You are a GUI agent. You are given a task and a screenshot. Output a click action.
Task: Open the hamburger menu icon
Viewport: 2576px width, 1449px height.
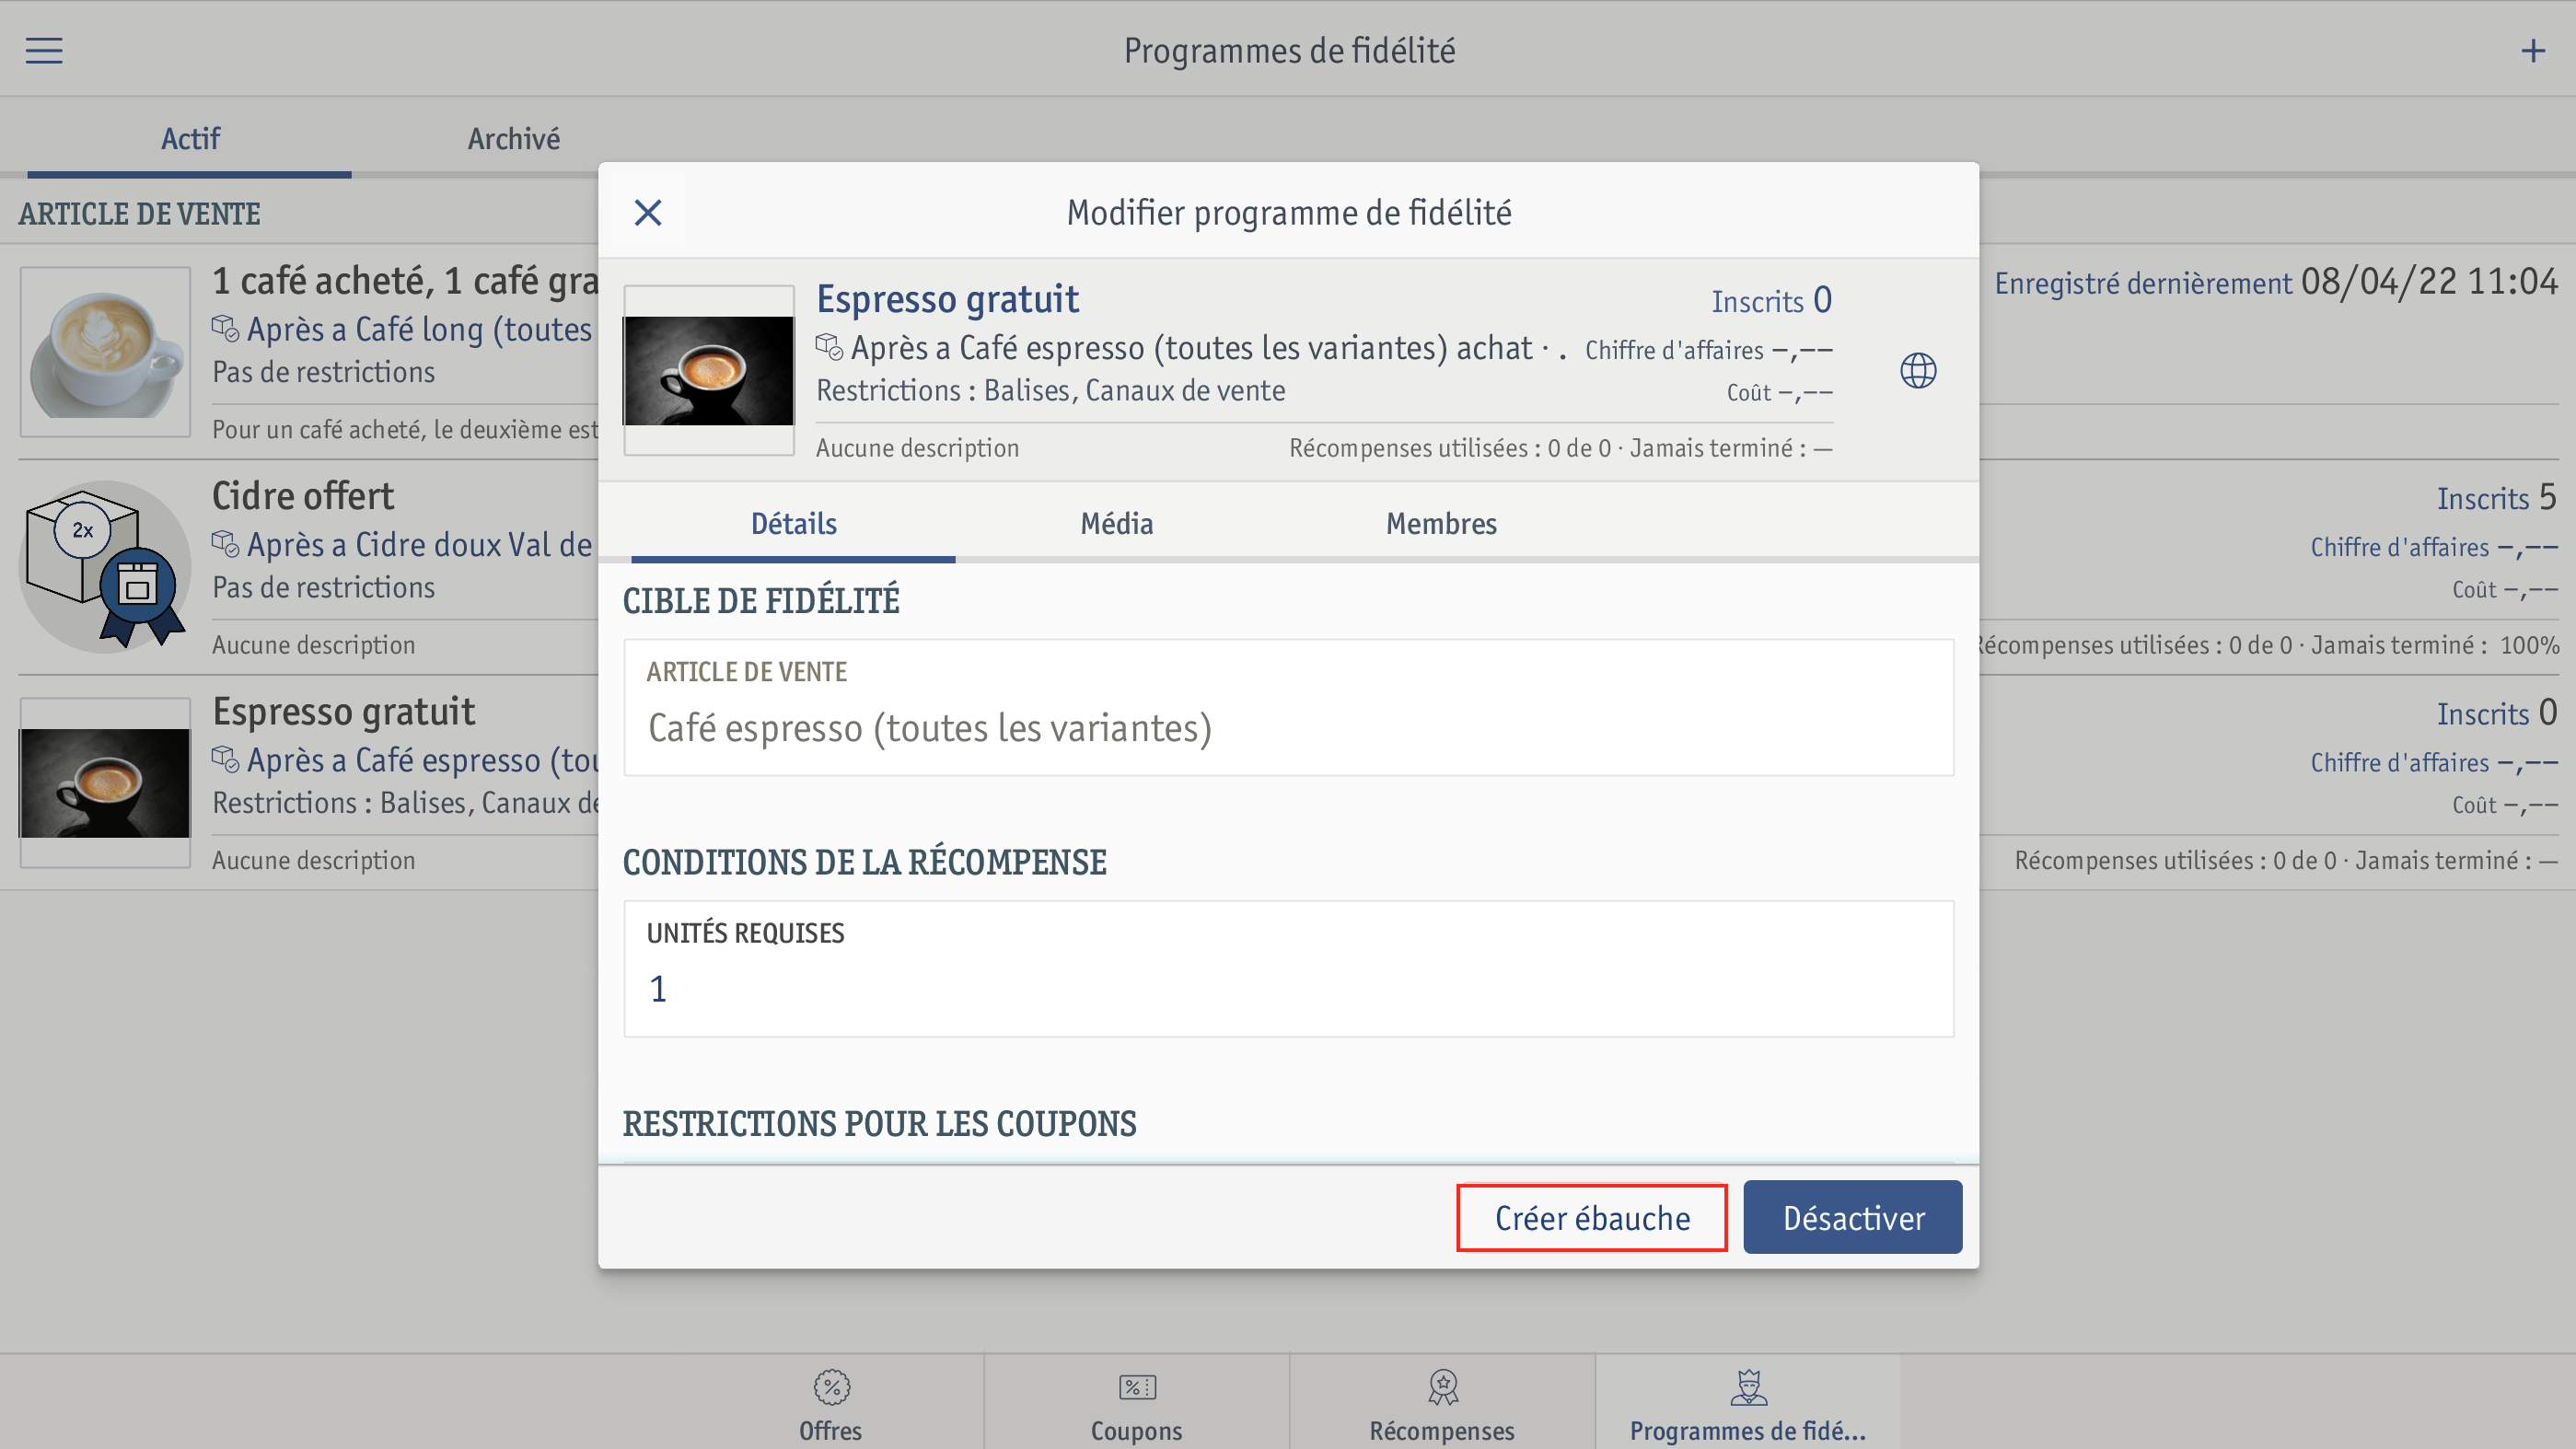coord(44,50)
